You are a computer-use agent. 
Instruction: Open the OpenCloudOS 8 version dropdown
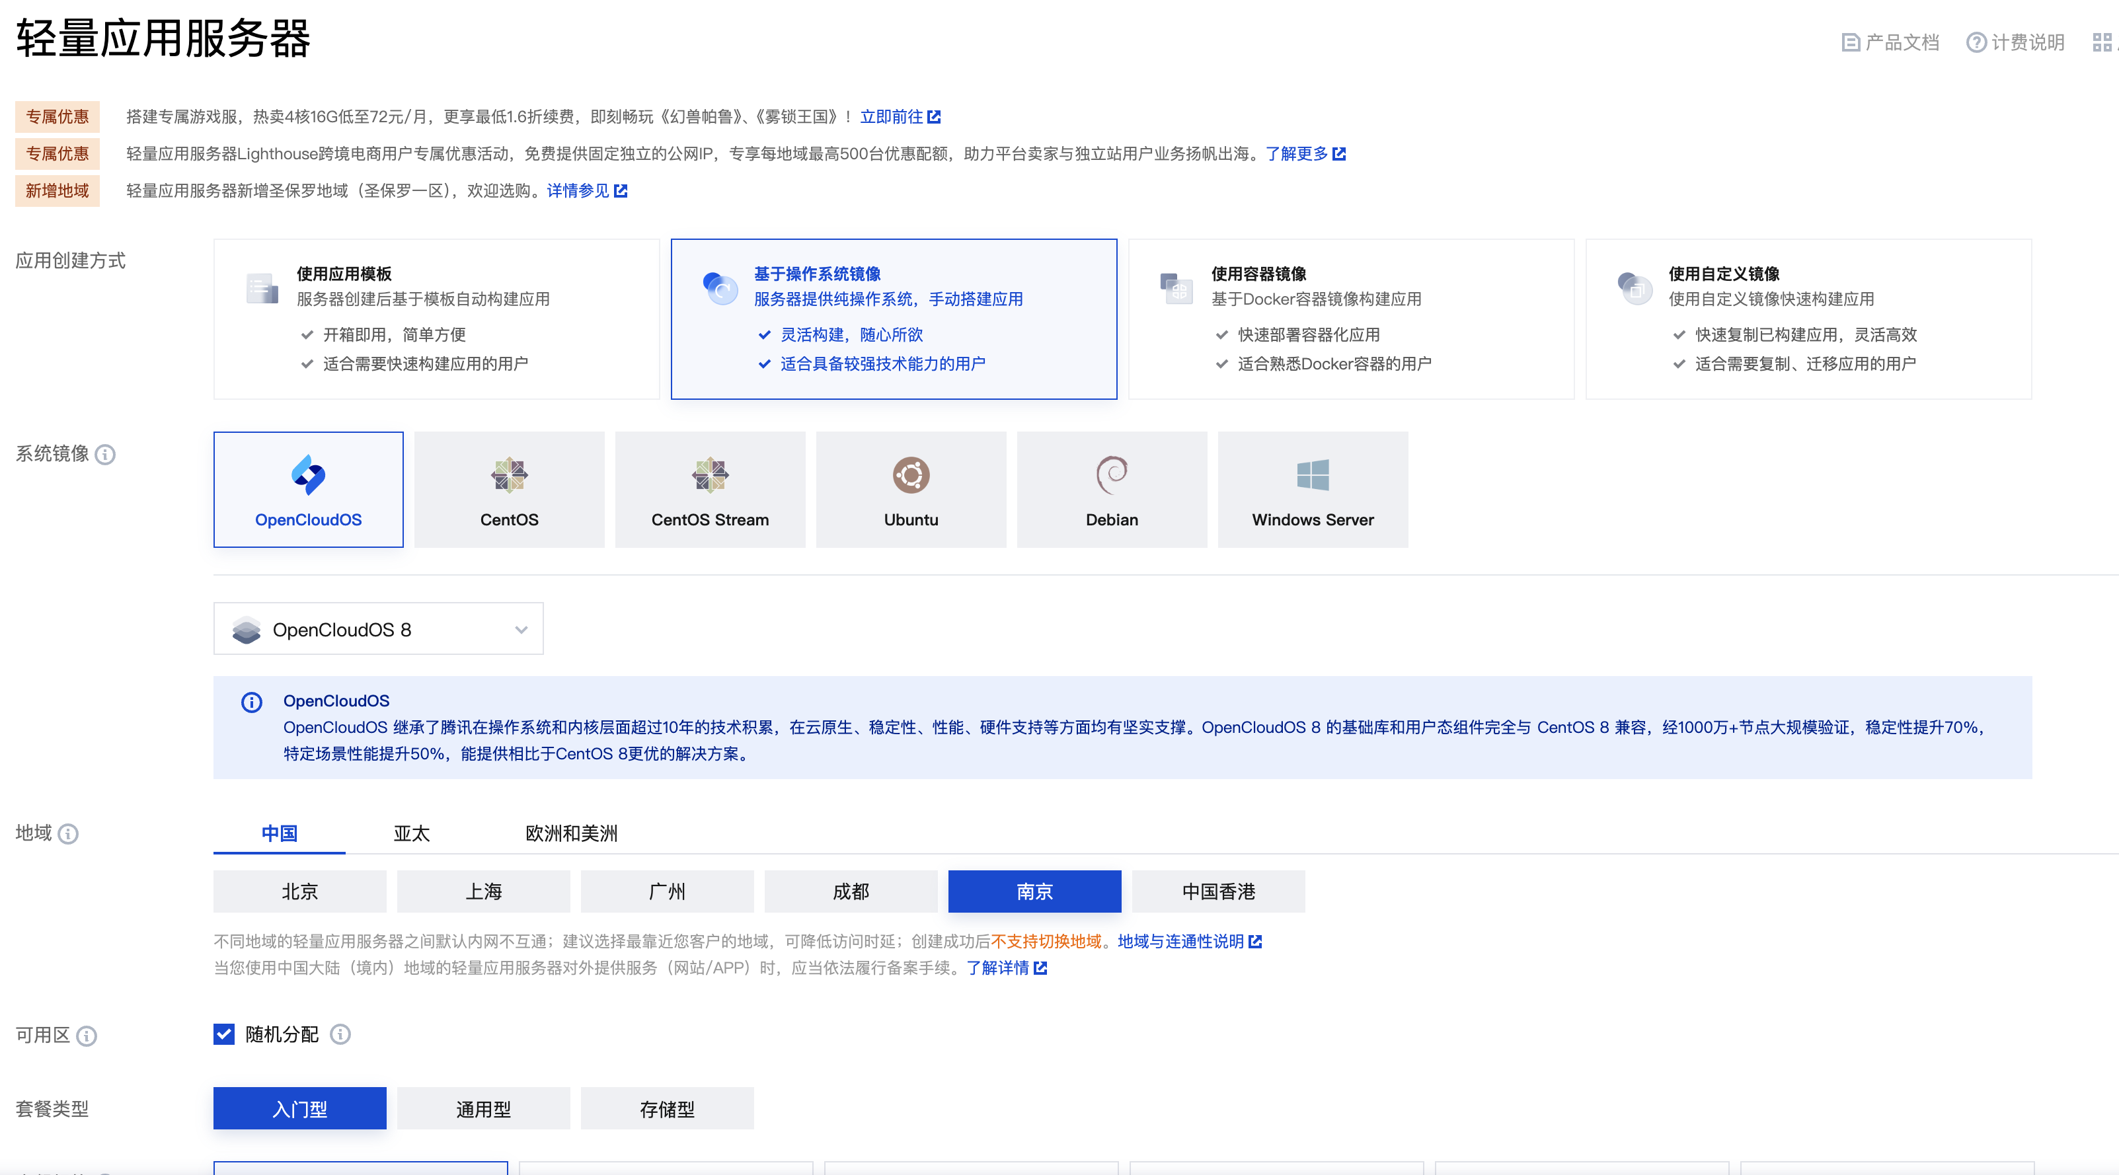(378, 629)
